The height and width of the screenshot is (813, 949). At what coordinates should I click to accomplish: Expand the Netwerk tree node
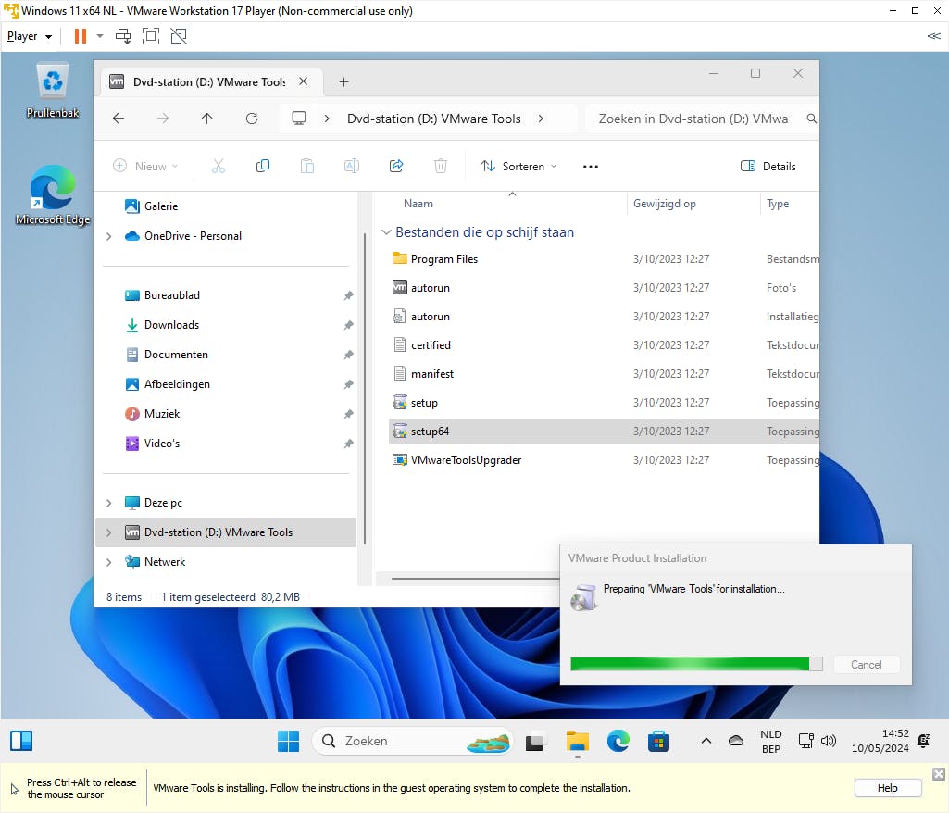[x=109, y=562]
